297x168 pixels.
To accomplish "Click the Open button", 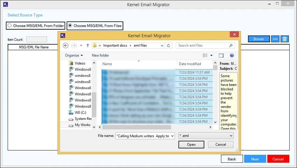I will pyautogui.click(x=191, y=145).
